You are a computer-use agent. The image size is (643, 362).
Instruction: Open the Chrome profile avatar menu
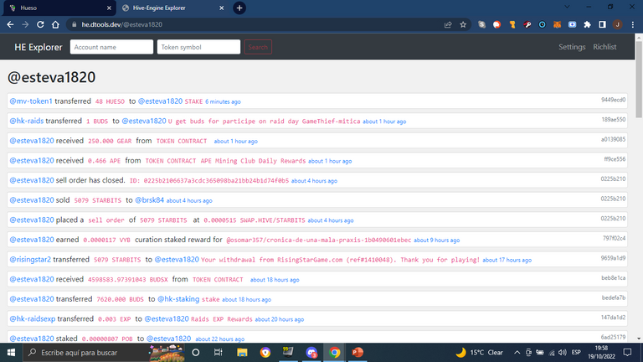(x=617, y=25)
